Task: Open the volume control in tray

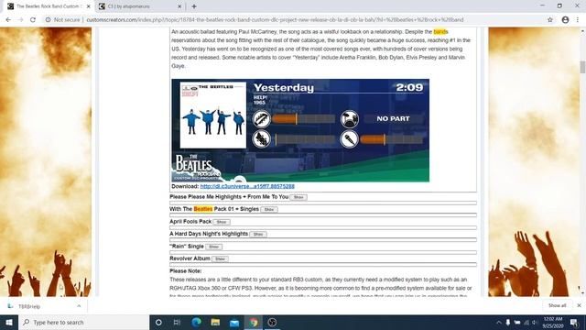Action: pyautogui.click(x=535, y=322)
